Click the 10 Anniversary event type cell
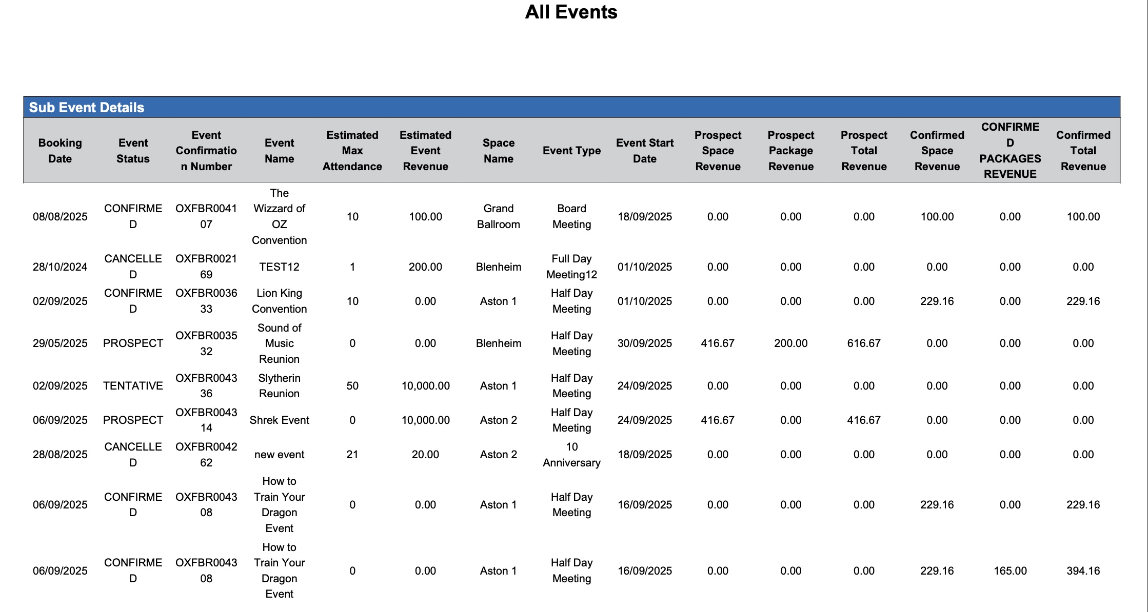Viewport: 1148px width, 612px height. (x=571, y=455)
